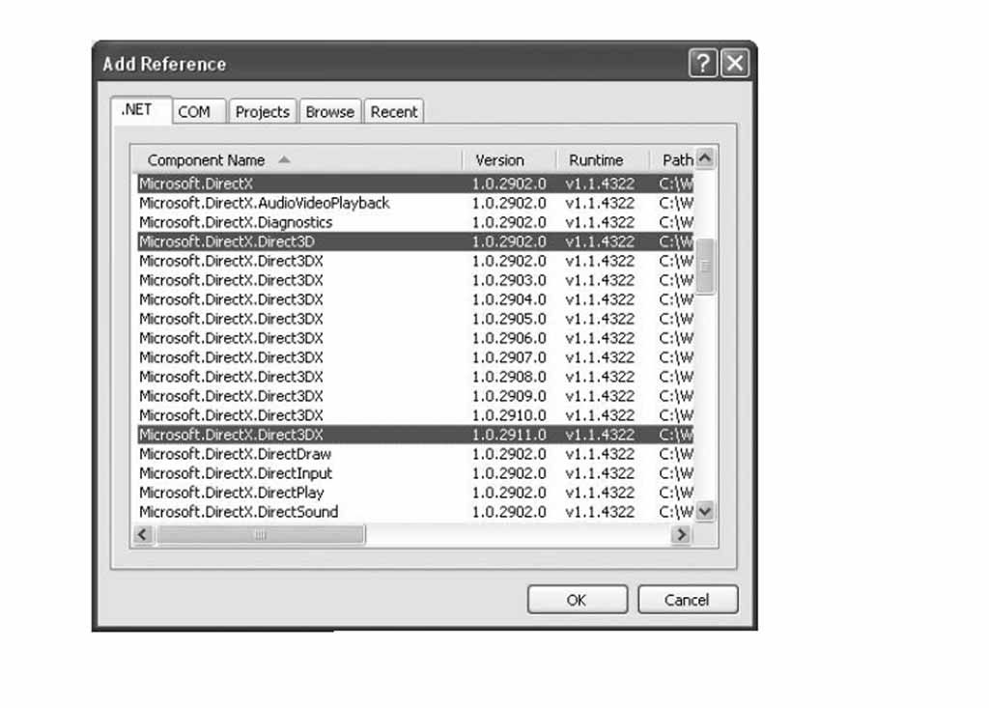Select the Microsoft.DirectX.Direct3D row
This screenshot has height=708, width=989.
pos(415,241)
